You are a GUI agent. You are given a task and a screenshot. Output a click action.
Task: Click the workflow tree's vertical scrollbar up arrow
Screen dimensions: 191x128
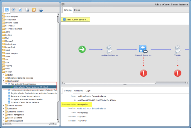click(58, 14)
